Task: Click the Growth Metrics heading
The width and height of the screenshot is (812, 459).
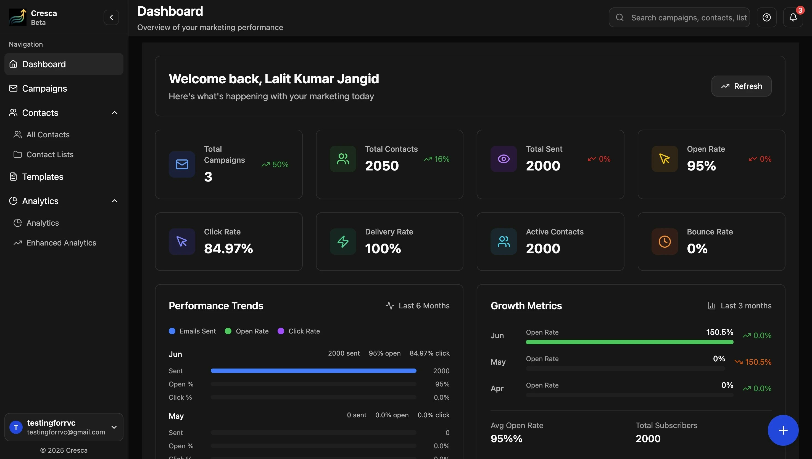Action: 526,305
